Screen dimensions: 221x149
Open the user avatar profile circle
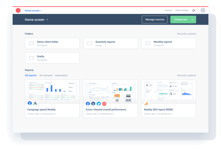tap(203, 10)
